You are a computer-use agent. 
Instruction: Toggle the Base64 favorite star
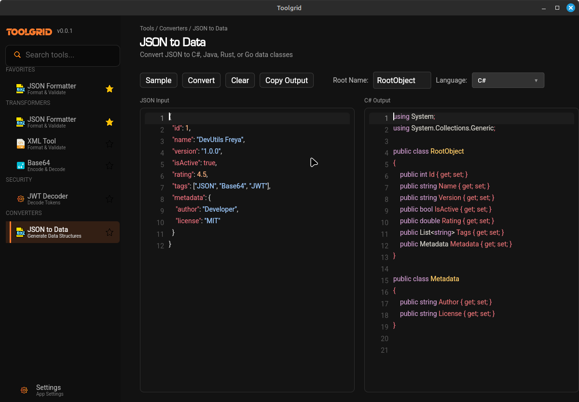pos(110,165)
